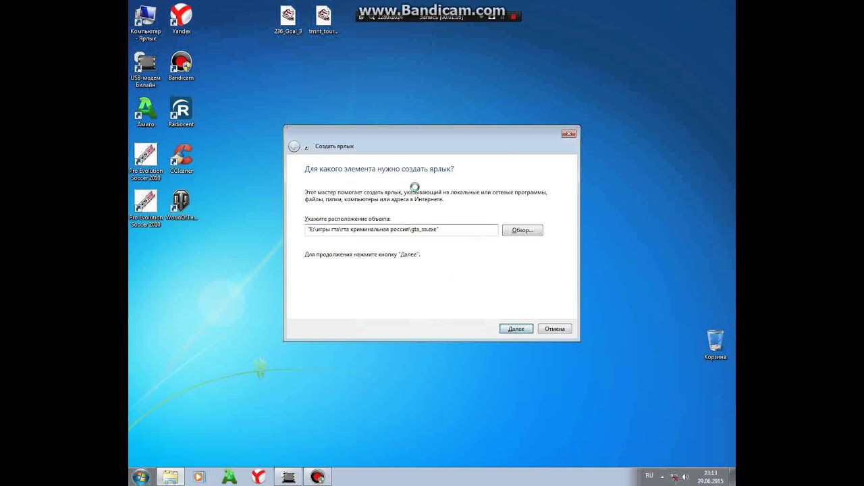Stop recording with Bandicam red square

[513, 16]
